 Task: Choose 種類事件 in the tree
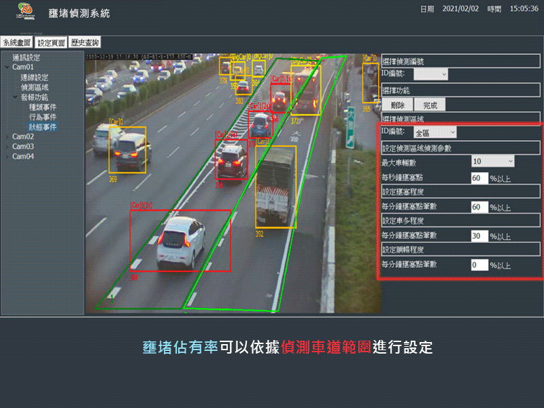click(42, 107)
